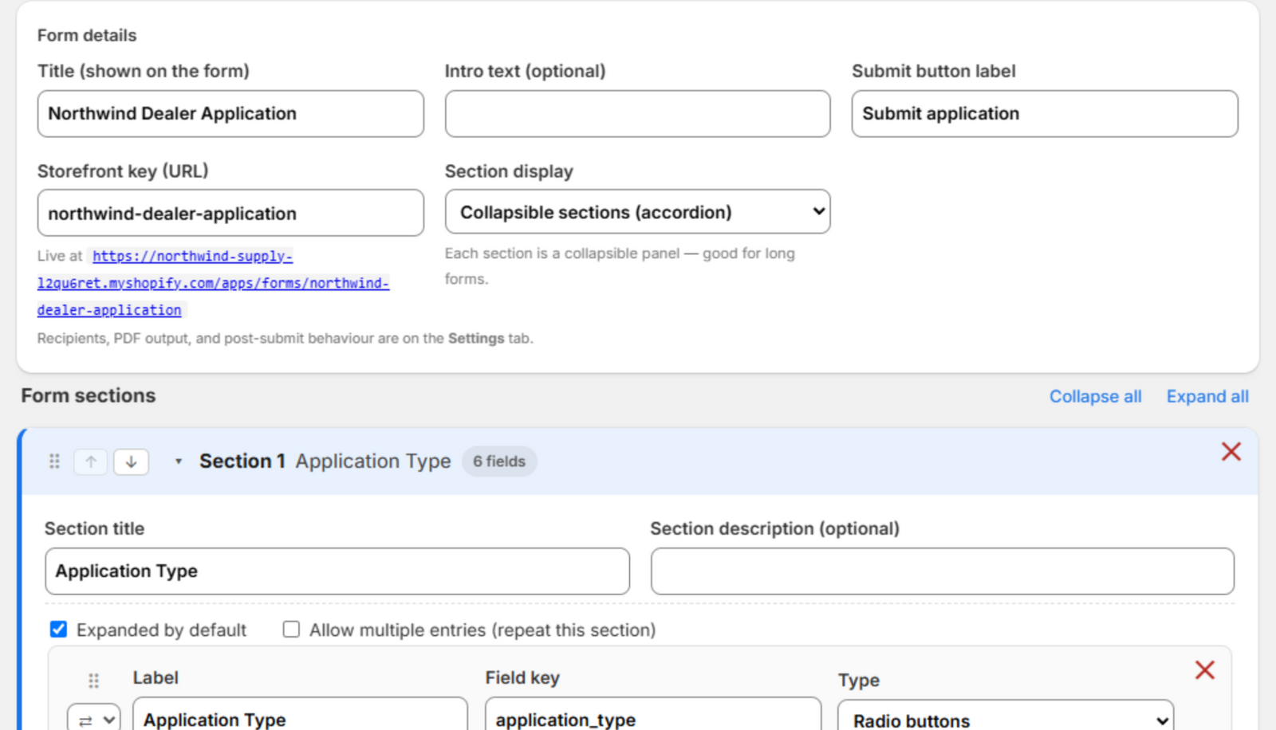Click the Section 1 header title text
1276x730 pixels.
pos(325,461)
